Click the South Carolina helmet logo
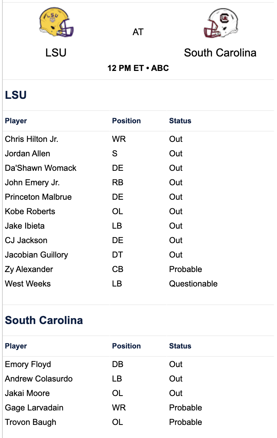The width and height of the screenshot is (277, 438). click(220, 23)
